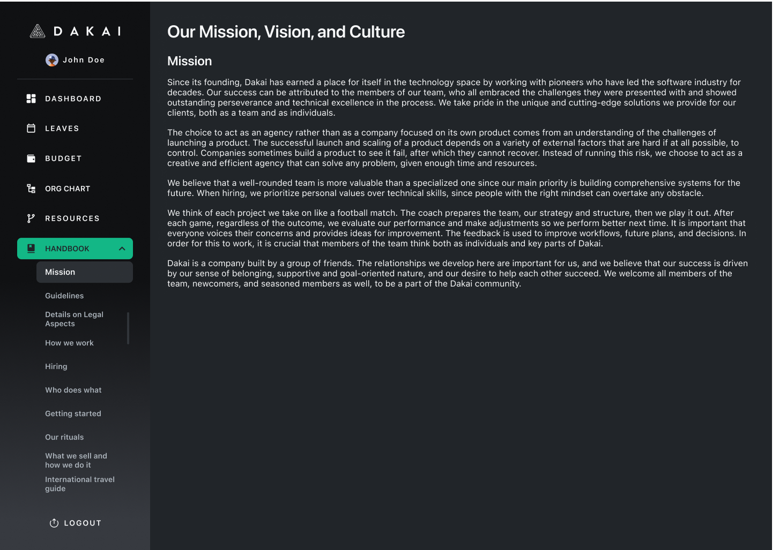Open the Who does what page

tap(73, 390)
